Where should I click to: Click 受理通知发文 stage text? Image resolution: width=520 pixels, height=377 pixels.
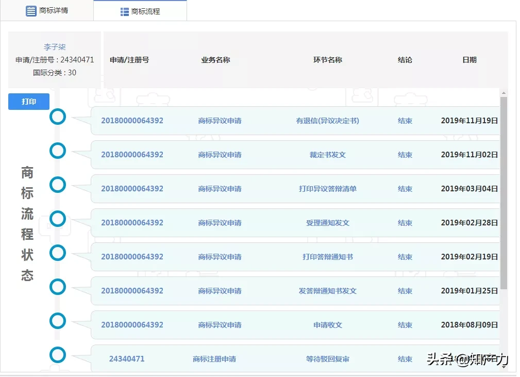[x=328, y=223]
